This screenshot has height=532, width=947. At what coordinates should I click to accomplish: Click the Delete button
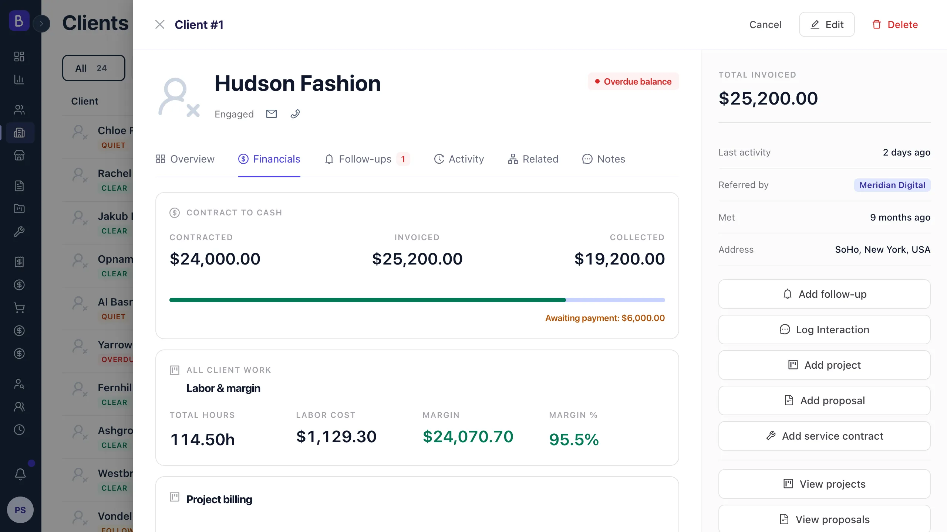[x=895, y=24]
